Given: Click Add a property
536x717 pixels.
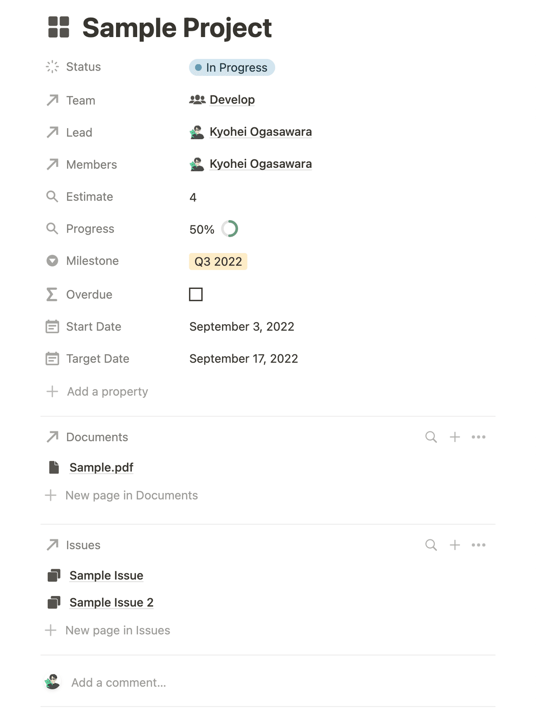Looking at the screenshot, I should tap(97, 392).
